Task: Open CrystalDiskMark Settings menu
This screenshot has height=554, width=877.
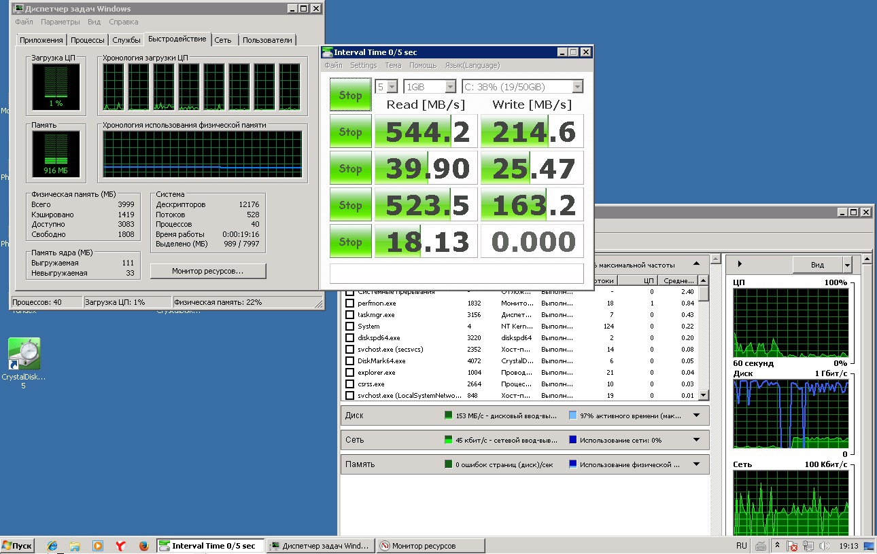Action: pos(363,65)
